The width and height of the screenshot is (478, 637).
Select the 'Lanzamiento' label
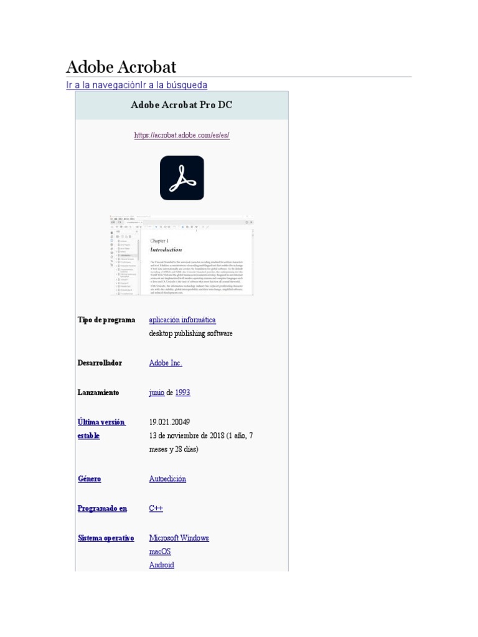pyautogui.click(x=98, y=393)
